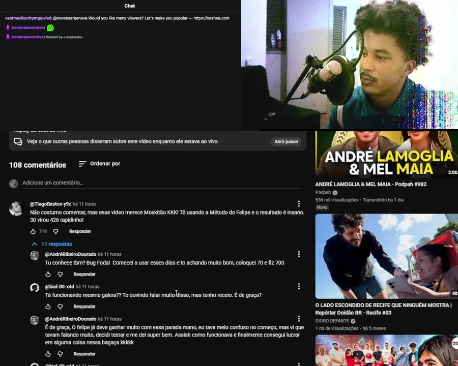Screen dimensions: 458x366
Task: Open options menu for TiagoBastos-y9z's comment
Action: [299, 203]
